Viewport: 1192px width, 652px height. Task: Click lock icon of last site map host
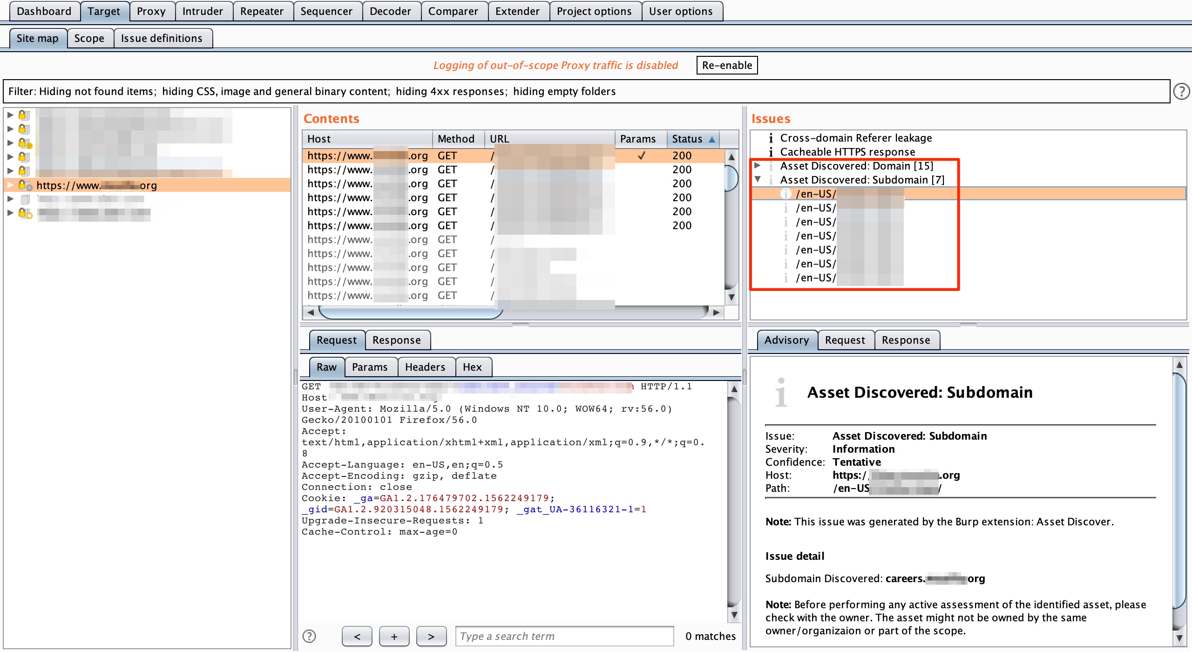[x=25, y=213]
